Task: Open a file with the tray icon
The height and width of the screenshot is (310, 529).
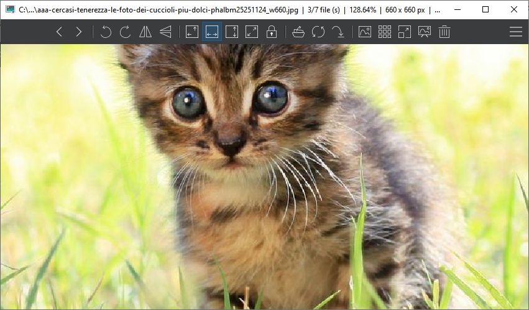Action: pos(298,32)
